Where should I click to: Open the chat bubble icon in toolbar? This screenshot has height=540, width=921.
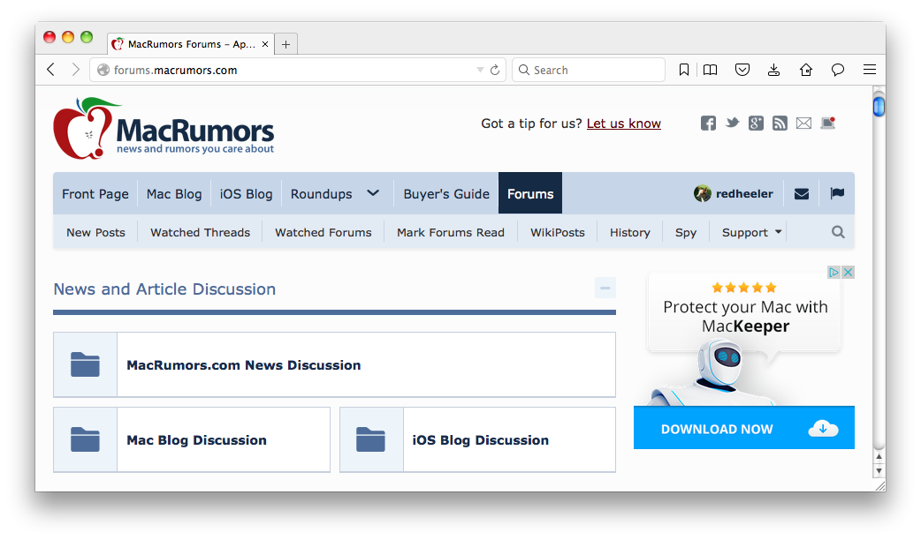(x=838, y=70)
